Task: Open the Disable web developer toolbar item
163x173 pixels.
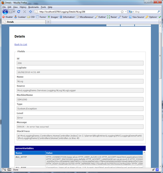Action: (8, 17)
